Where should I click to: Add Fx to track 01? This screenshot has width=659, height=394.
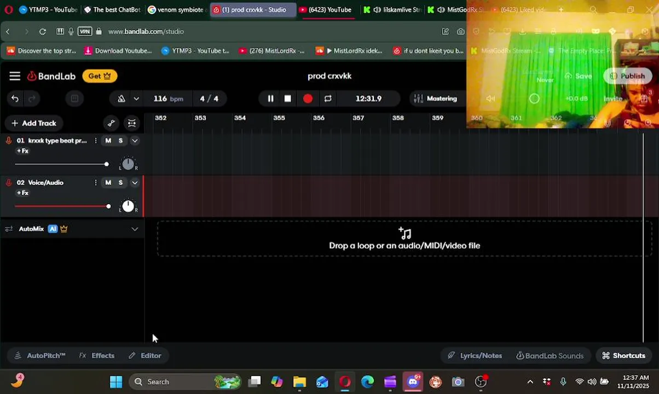(x=22, y=151)
